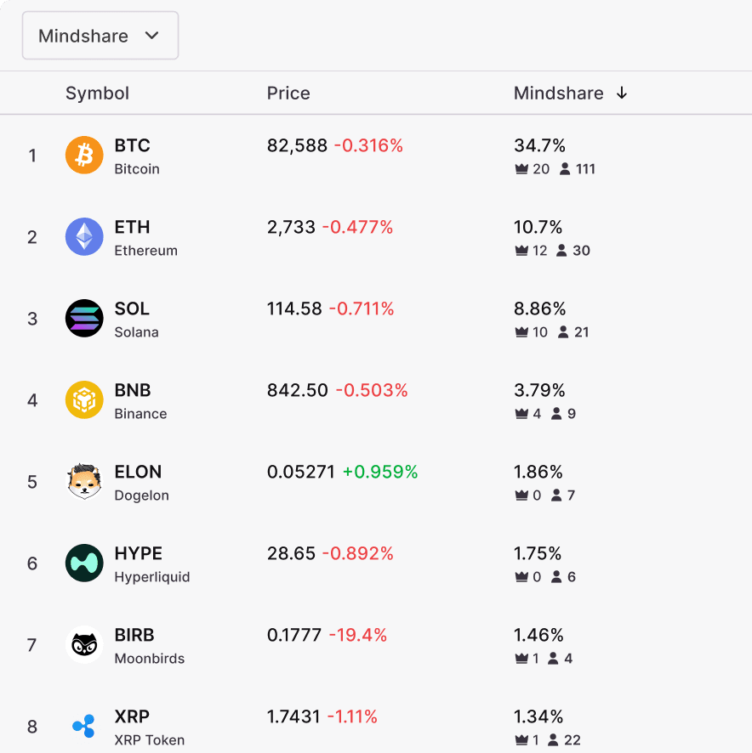This screenshot has width=752, height=753.
Task: Click the ELON positive percentage change
Action: click(380, 472)
